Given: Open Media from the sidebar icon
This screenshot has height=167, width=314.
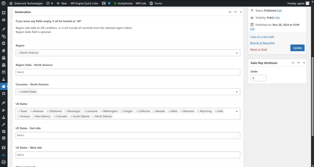Looking at the screenshot, I should (4, 36).
